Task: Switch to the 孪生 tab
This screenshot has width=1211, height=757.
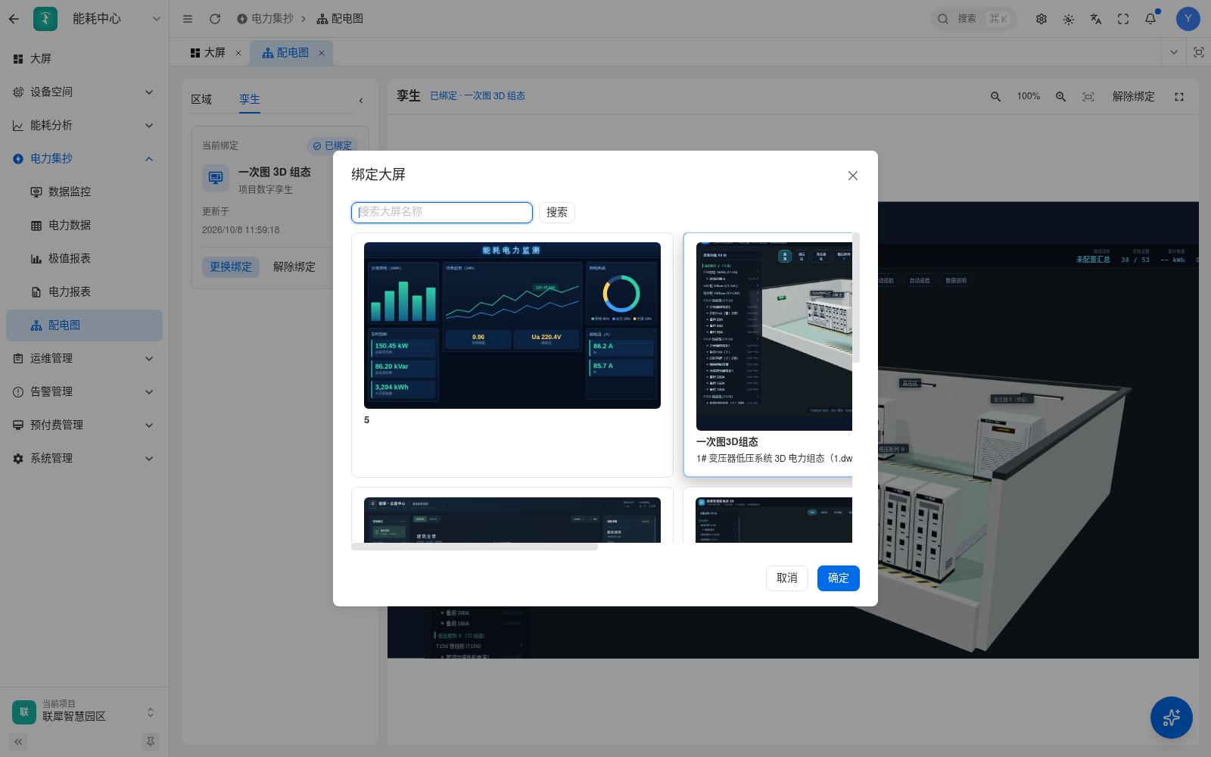Action: (250, 99)
